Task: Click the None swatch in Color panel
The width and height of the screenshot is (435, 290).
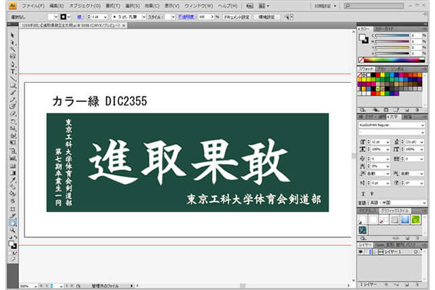Action: 361,60
